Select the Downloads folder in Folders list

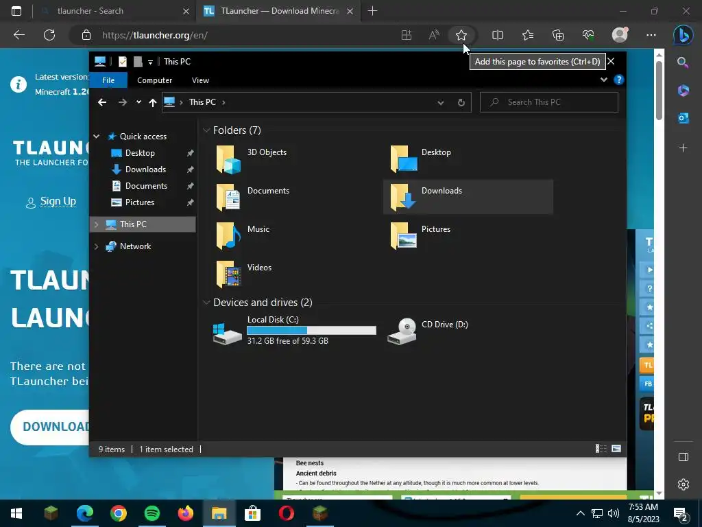(x=468, y=197)
